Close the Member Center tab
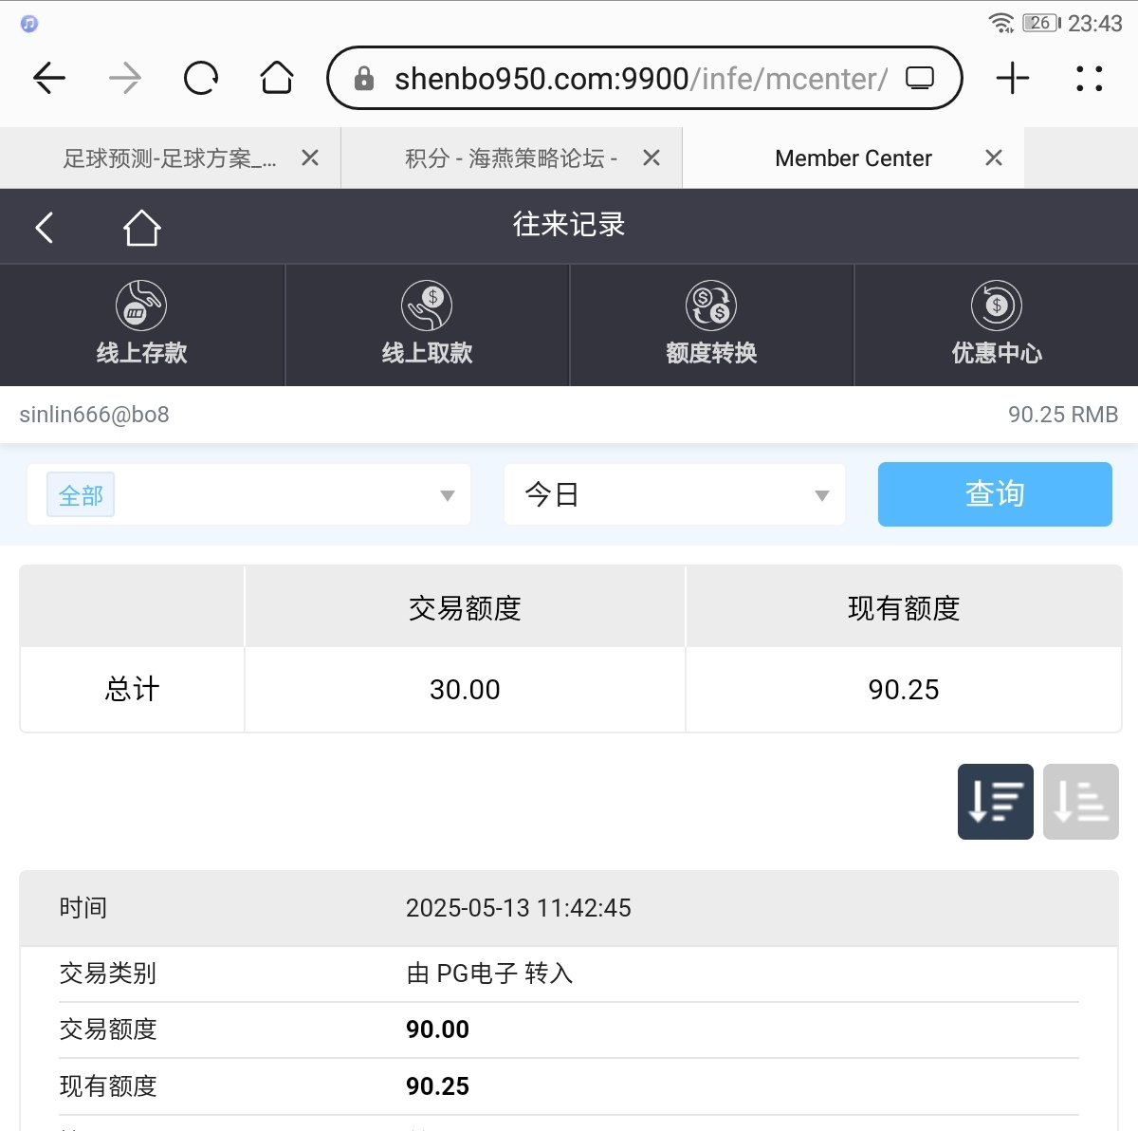Image resolution: width=1138 pixels, height=1131 pixels. click(993, 158)
